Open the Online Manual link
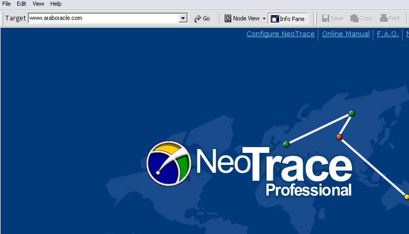 (346, 34)
